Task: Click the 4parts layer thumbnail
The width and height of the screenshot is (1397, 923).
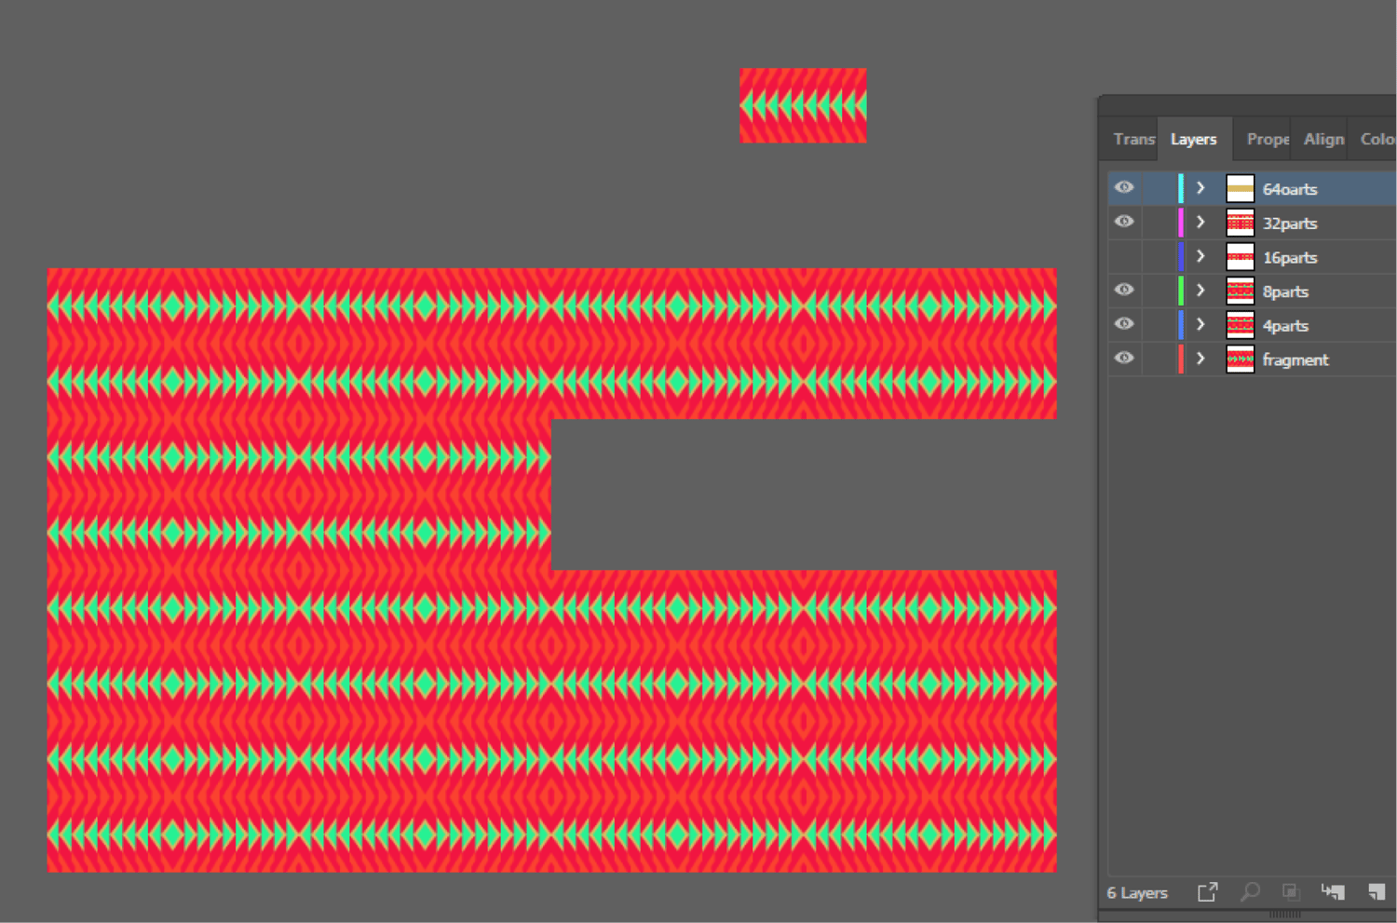Action: (x=1240, y=325)
